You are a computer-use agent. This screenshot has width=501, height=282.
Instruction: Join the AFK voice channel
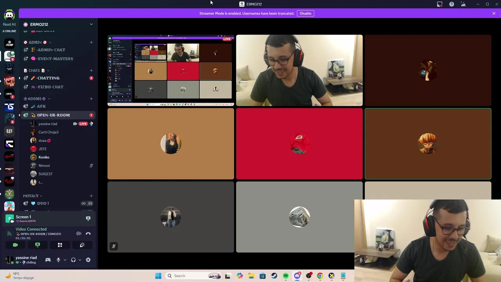tap(58, 106)
